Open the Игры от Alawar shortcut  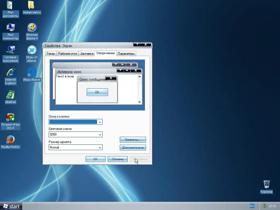32,54
